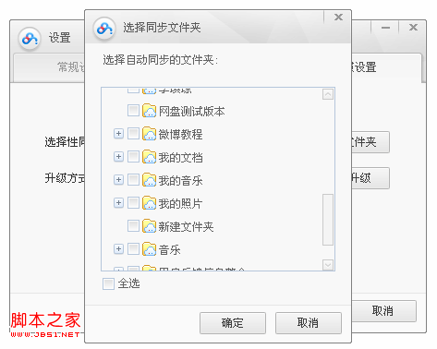
Task: Click 取消 in the folder dialog
Action: [309, 323]
